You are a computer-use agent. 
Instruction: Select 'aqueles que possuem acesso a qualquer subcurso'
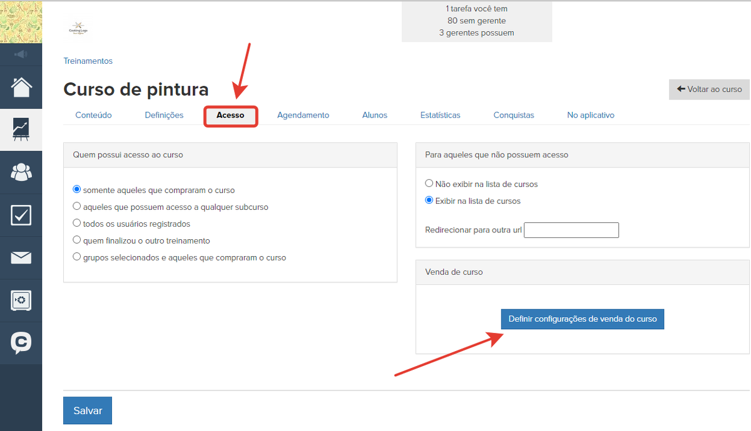(x=77, y=206)
